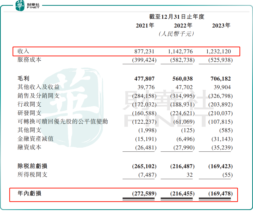Select the 2021 revenue value 877,231

(x=145, y=52)
